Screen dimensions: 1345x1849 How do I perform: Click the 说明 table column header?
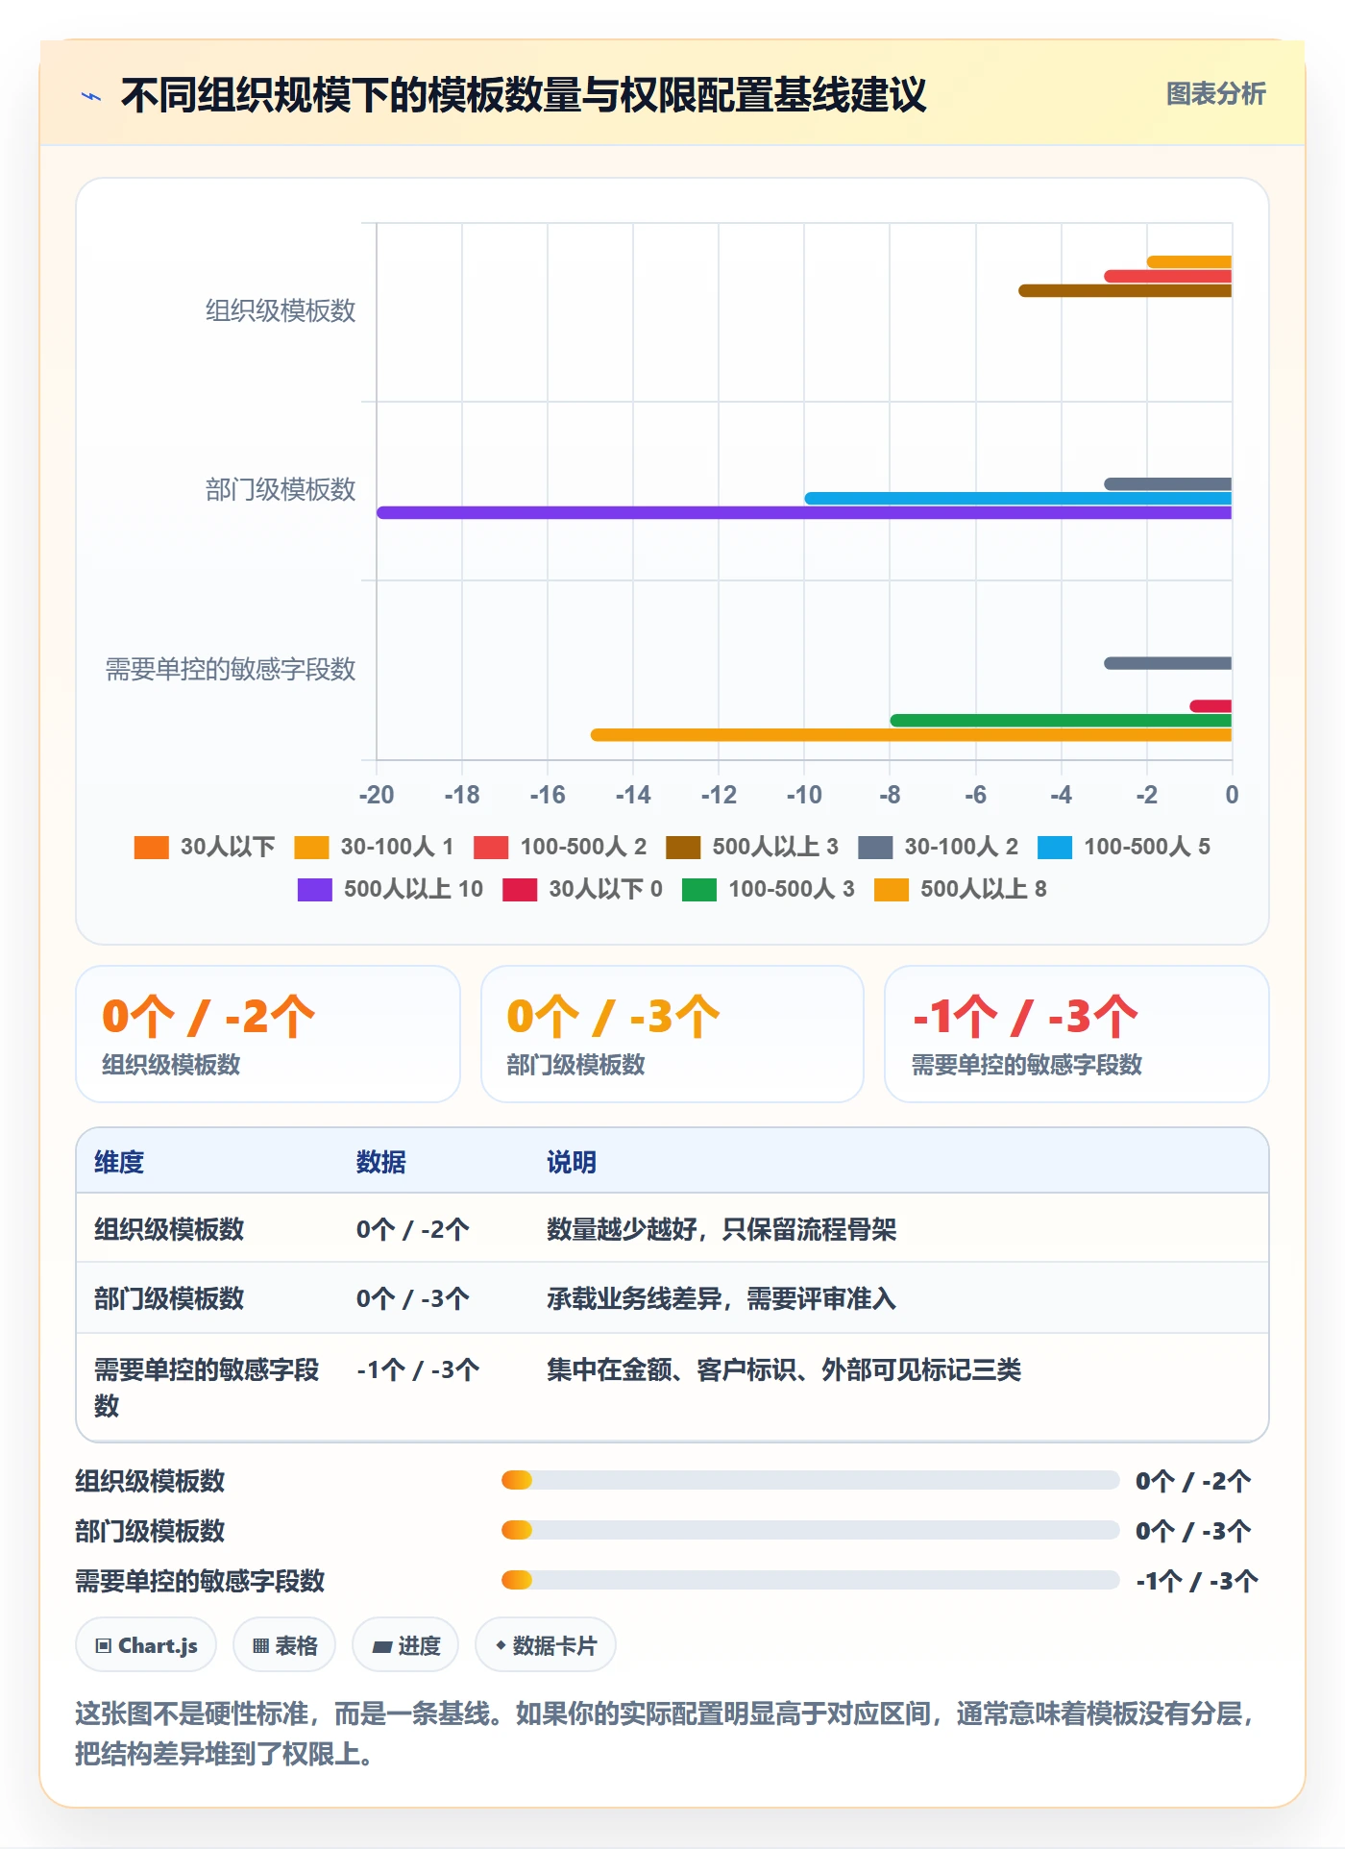(572, 1162)
